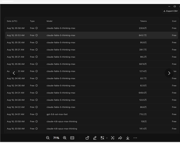180x143 pixels.
Task: Click info icon in the gpt-5.6-sol-max-fast row
Action: point(37,114)
